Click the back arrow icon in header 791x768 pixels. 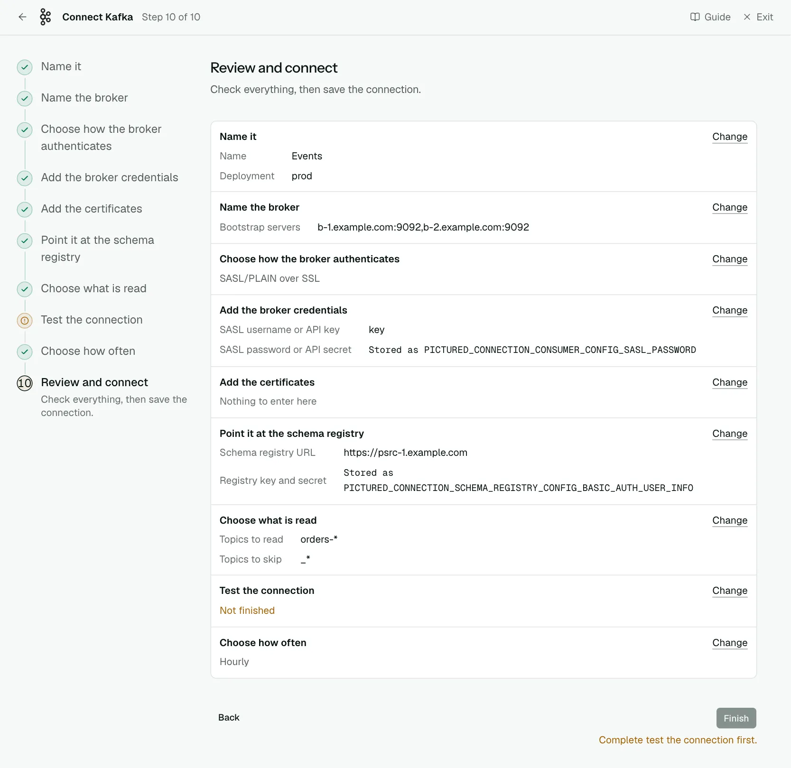click(22, 17)
